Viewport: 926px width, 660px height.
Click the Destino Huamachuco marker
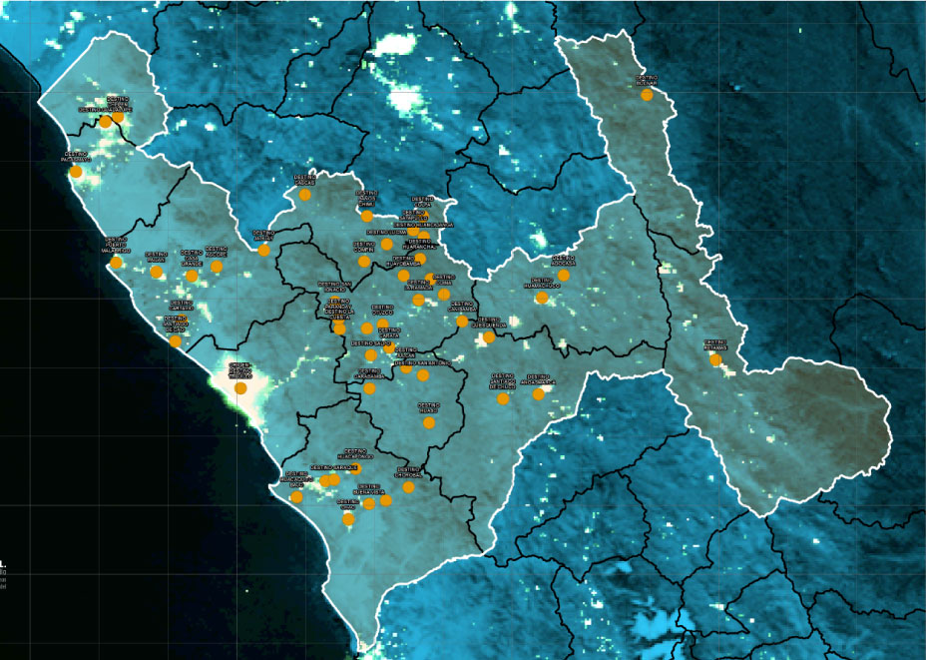[542, 298]
